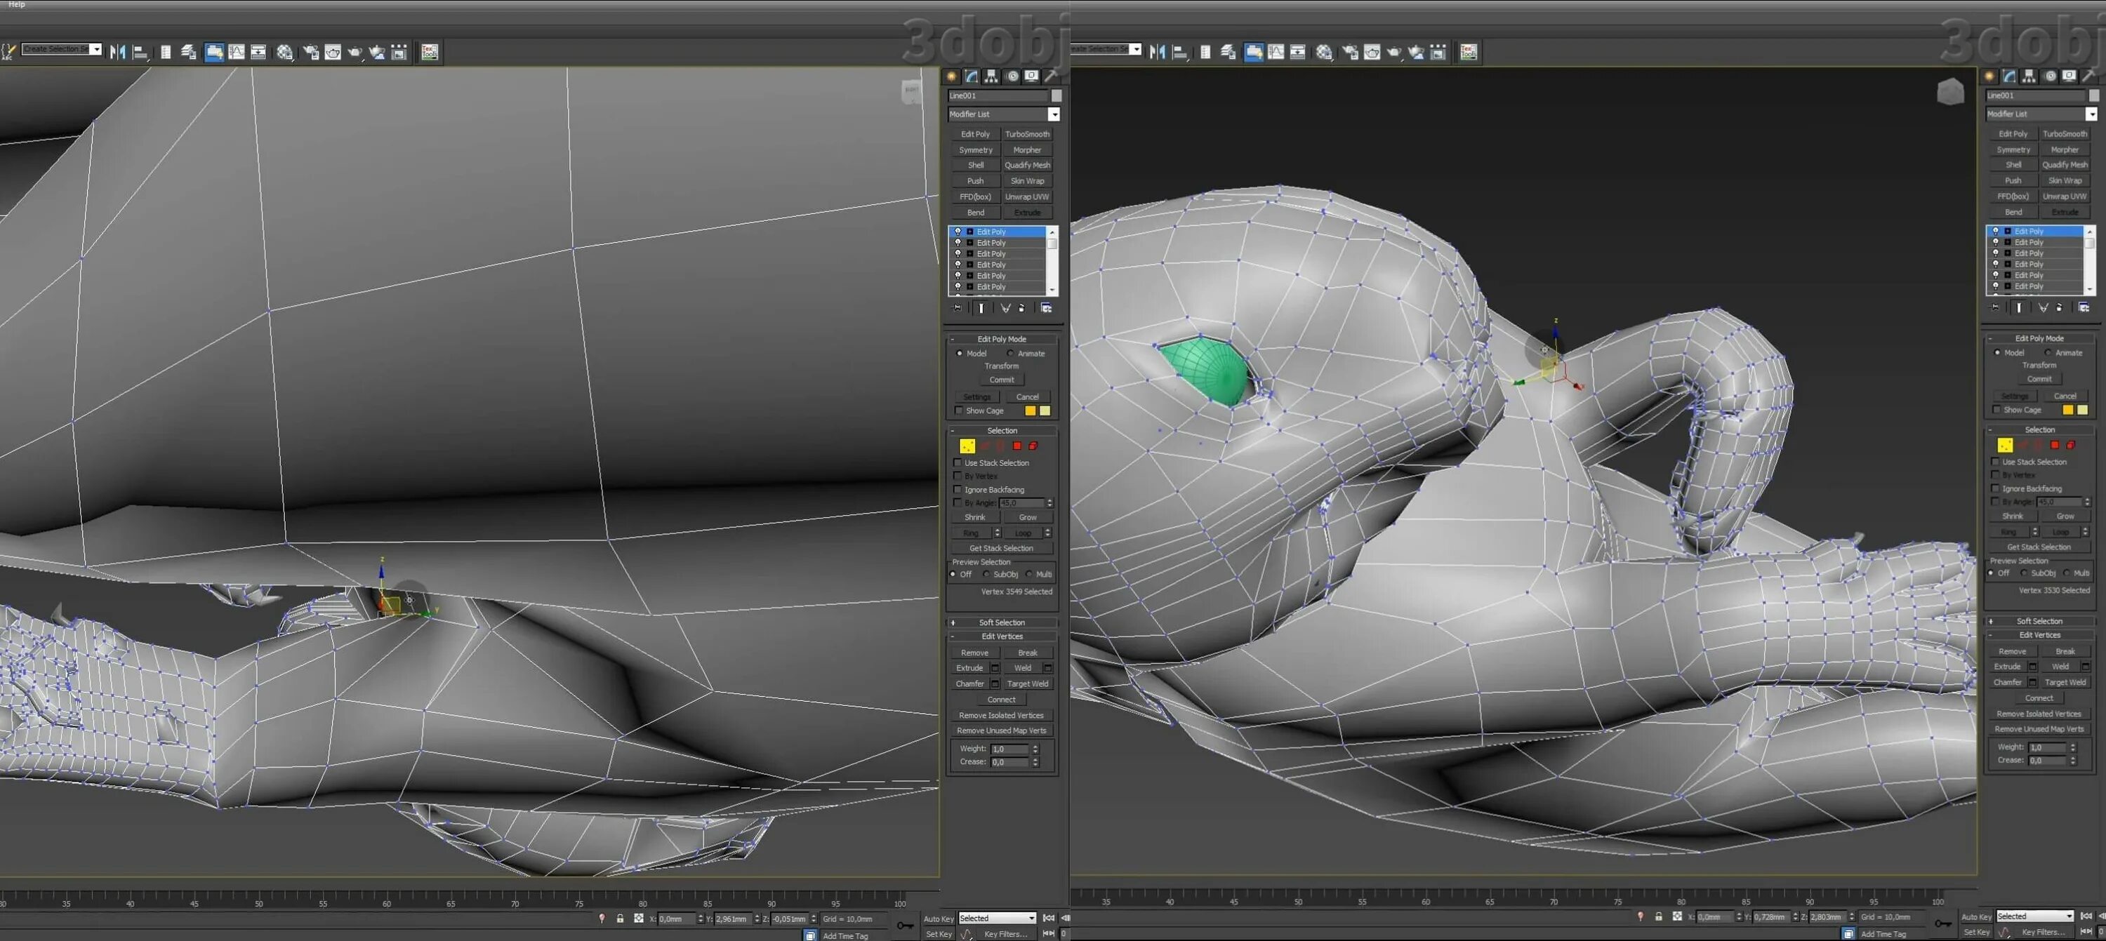Select Polygon sub-object level in left Selection rollout

[1017, 446]
